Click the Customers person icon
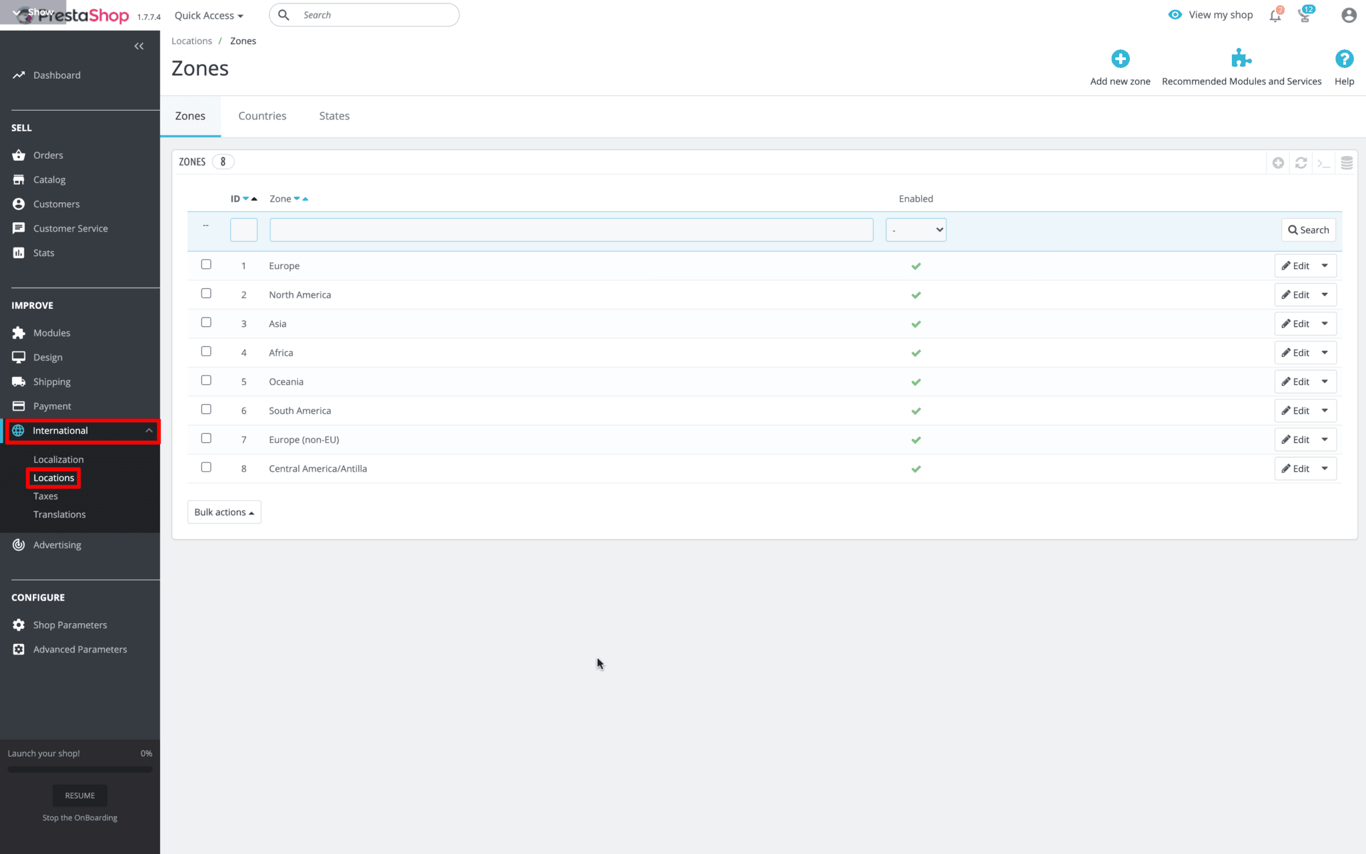The height and width of the screenshot is (854, 1366). pyautogui.click(x=19, y=204)
